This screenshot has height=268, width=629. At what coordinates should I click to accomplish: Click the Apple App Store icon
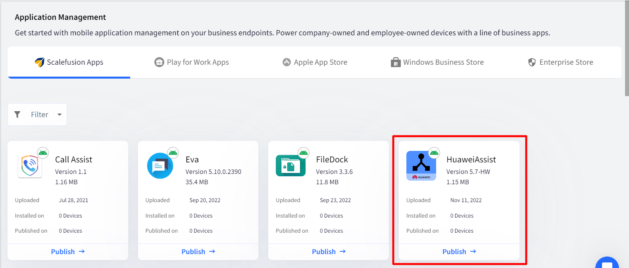coord(287,62)
